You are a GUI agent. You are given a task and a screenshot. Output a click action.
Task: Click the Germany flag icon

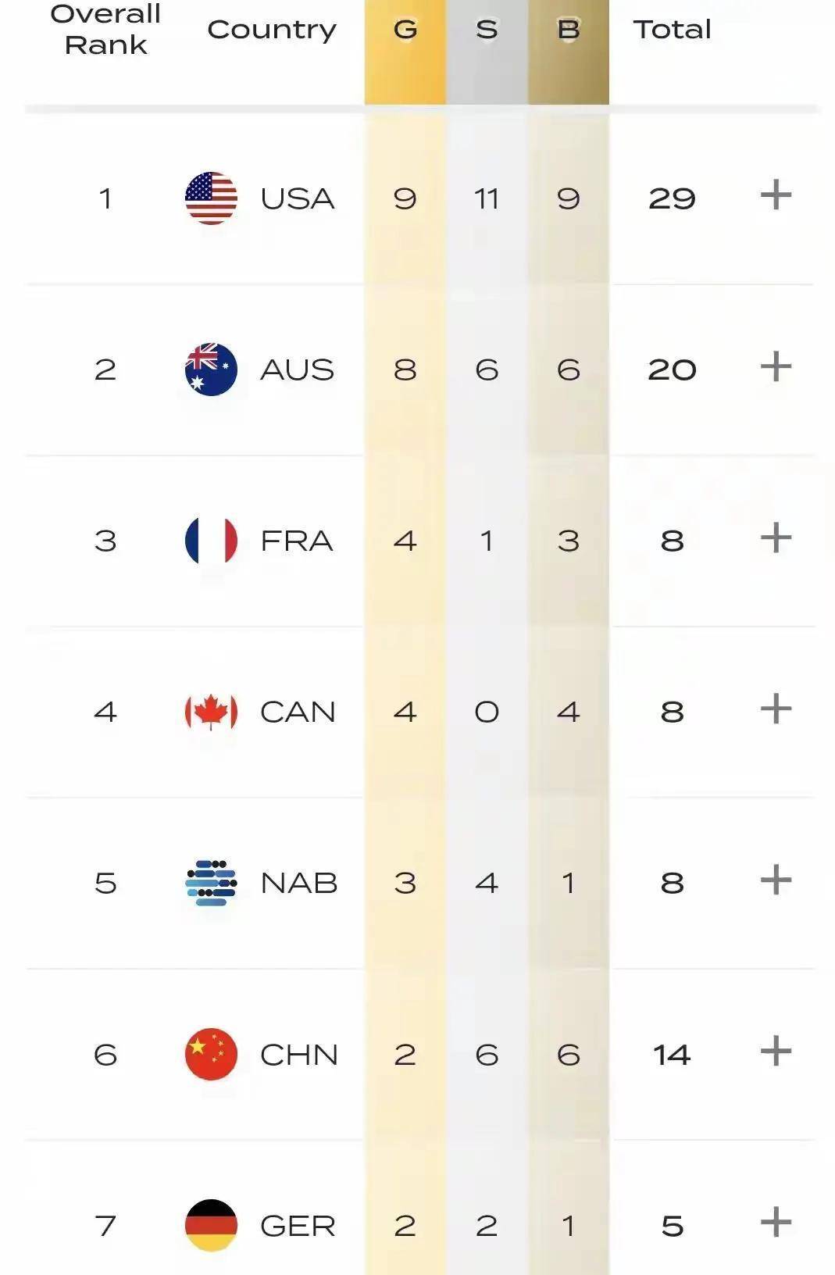211,1225
